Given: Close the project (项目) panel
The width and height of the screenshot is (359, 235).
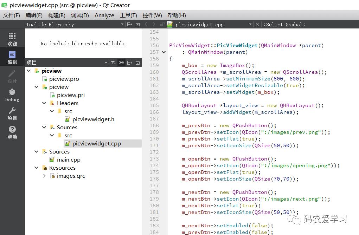Looking at the screenshot, I should 137,63.
